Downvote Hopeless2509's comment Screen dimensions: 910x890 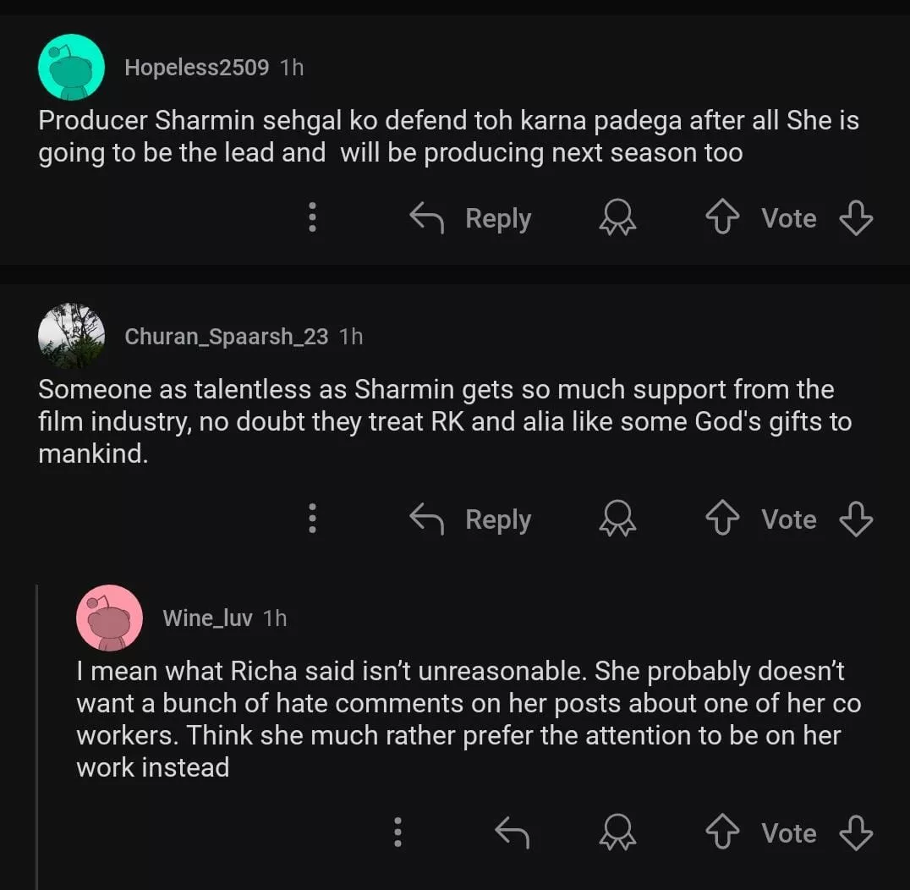tap(856, 218)
